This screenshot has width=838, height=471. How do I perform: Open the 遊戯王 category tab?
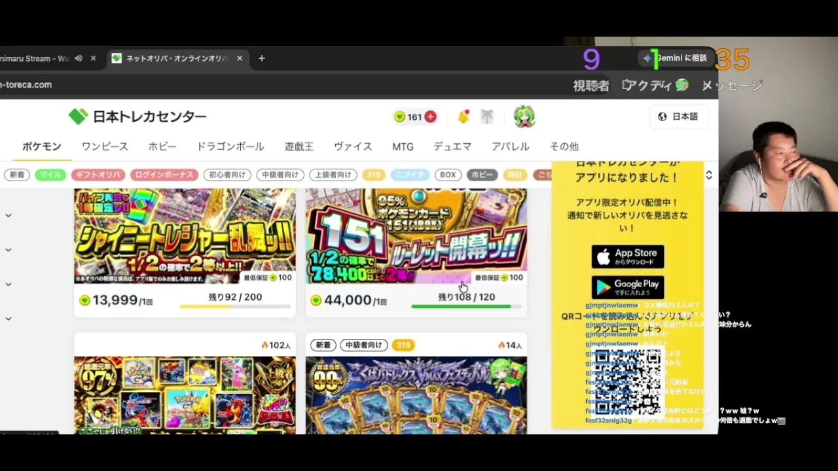pos(299,147)
